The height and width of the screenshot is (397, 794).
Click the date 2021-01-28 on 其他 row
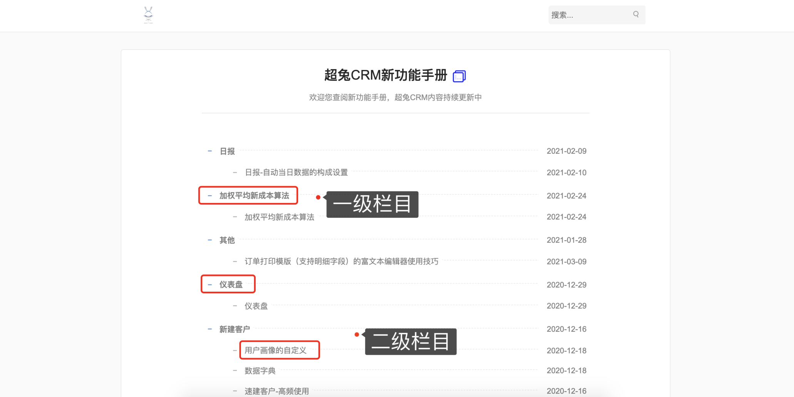[566, 240]
